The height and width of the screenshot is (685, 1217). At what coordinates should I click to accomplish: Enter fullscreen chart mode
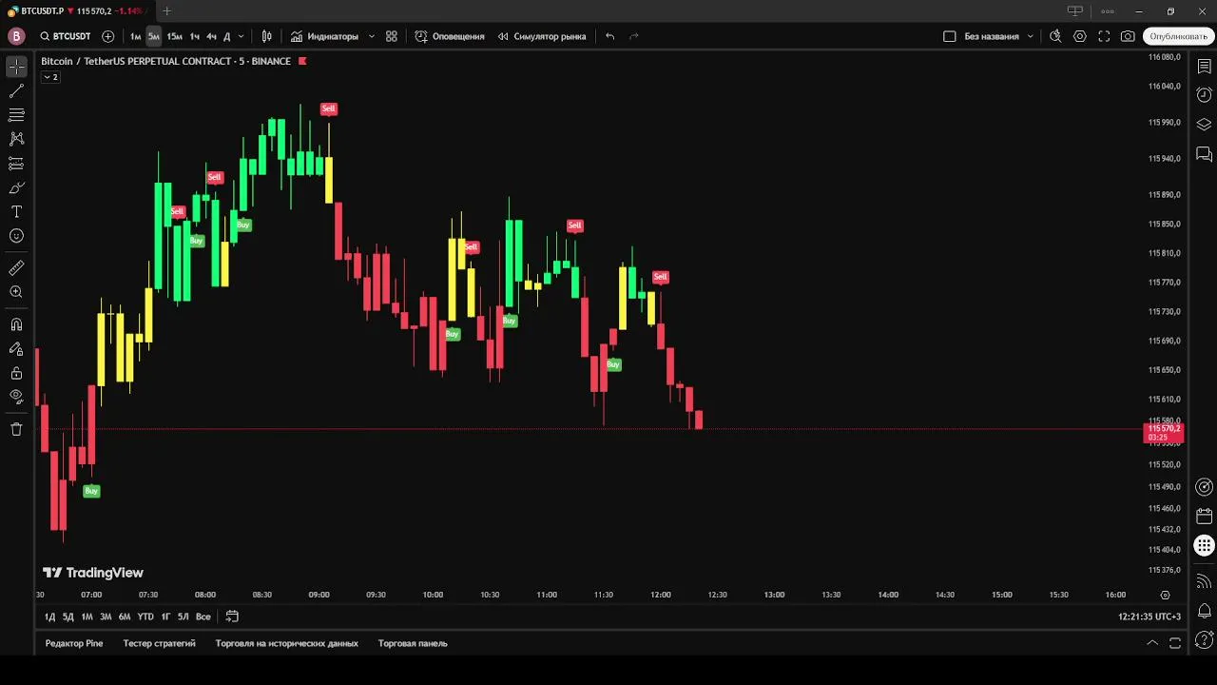click(1104, 36)
